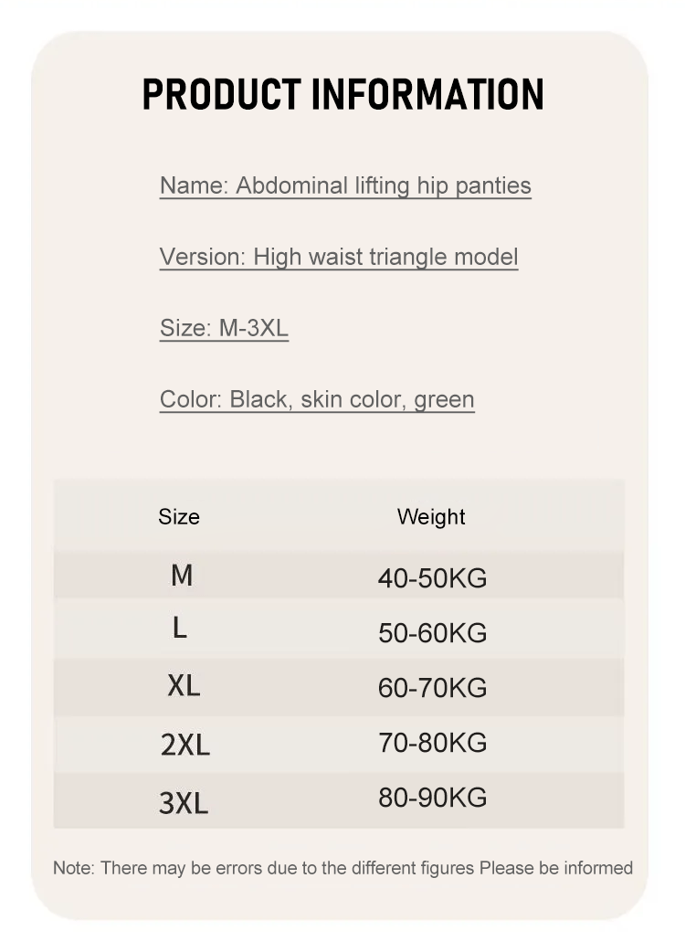The image size is (685, 952).
Task: Click the 40-50KG weight value
Action: pyautogui.click(x=432, y=578)
